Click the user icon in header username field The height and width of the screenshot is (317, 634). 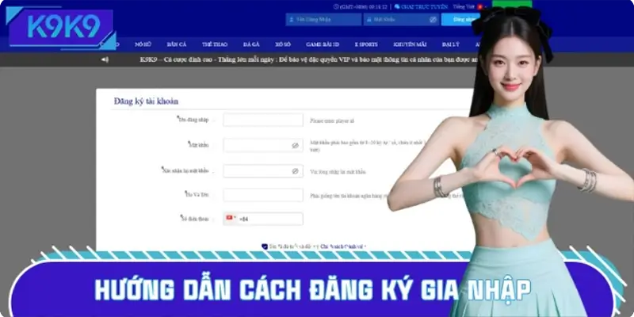click(x=292, y=19)
